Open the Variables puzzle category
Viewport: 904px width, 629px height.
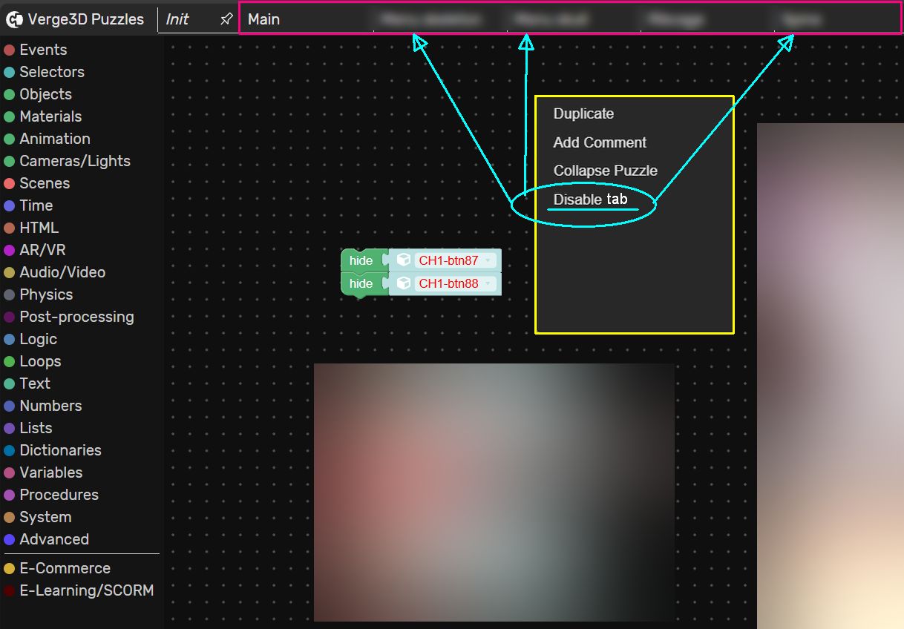point(43,472)
